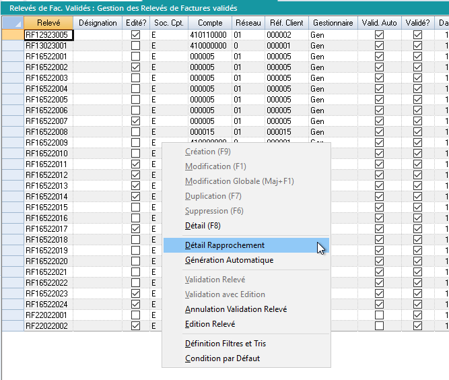Viewport: 449px width, 380px height.
Task: Toggle Validé? checkbox for RF16522005
Action: point(417,100)
